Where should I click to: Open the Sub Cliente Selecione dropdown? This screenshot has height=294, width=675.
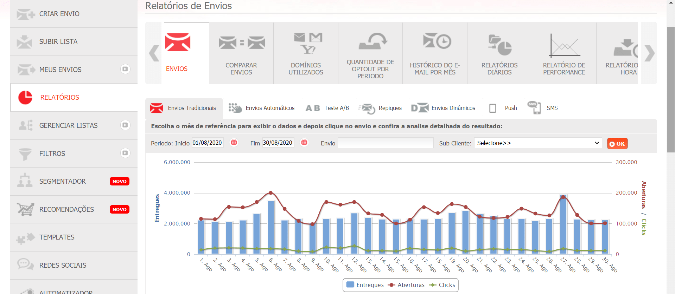click(538, 143)
